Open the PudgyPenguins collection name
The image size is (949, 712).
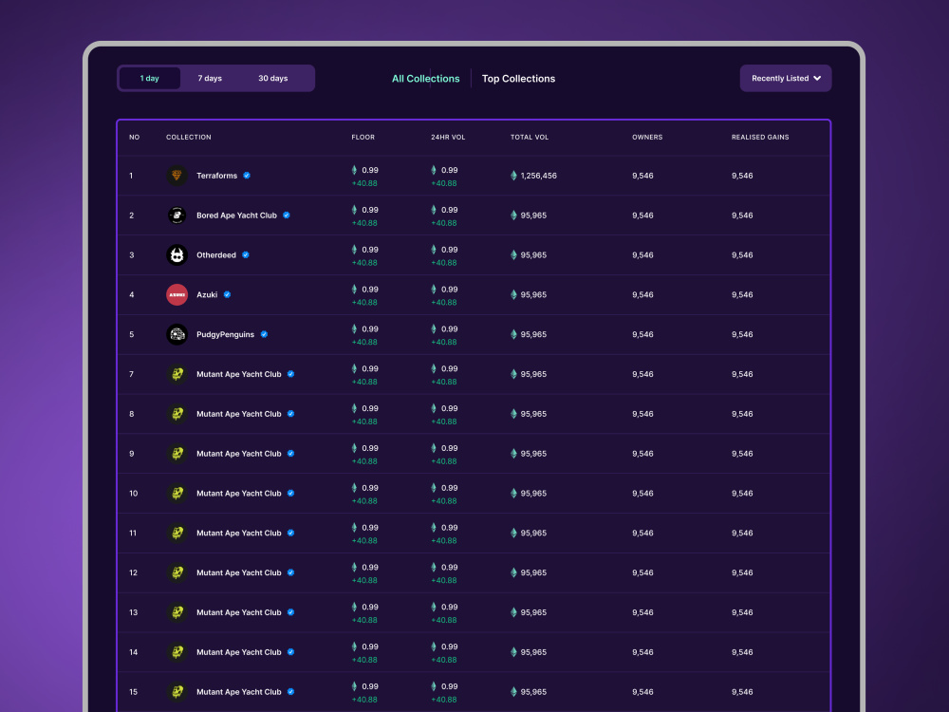(x=225, y=334)
